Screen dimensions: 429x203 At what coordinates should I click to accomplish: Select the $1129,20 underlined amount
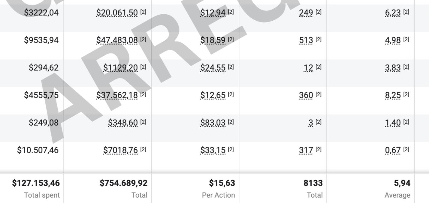click(120, 68)
